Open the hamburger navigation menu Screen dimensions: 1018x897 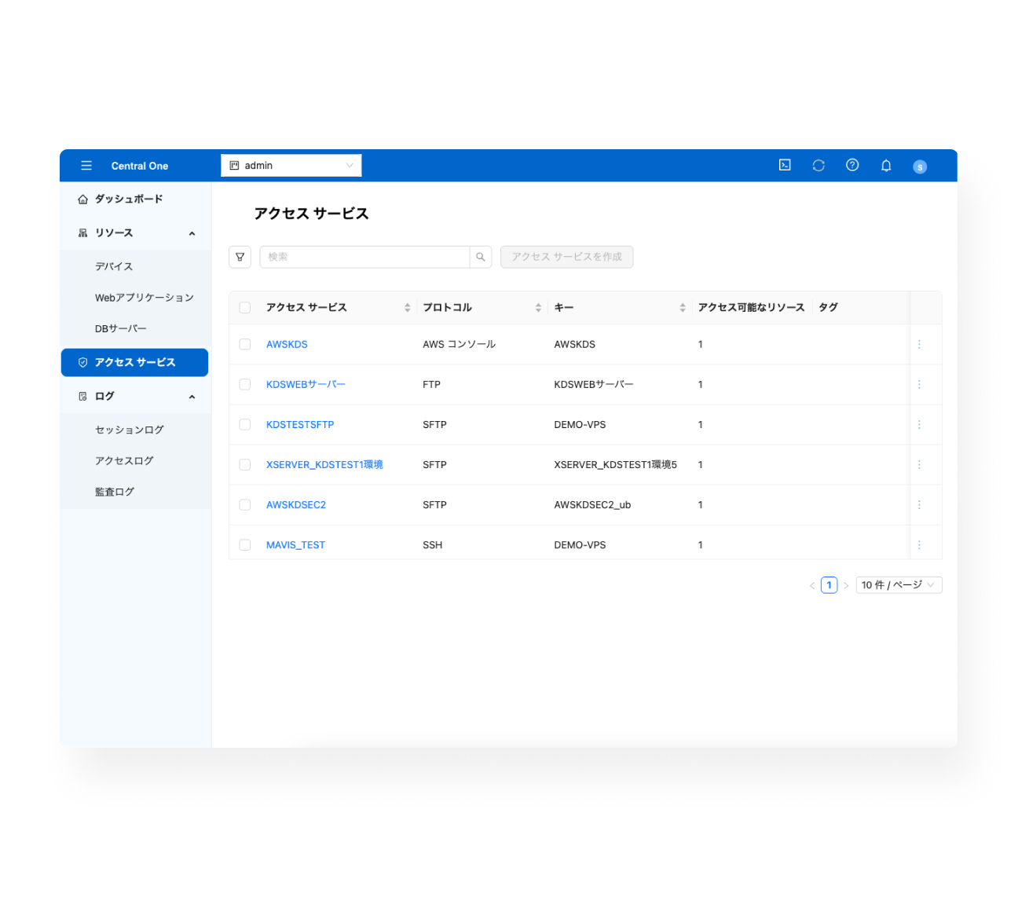(x=86, y=166)
